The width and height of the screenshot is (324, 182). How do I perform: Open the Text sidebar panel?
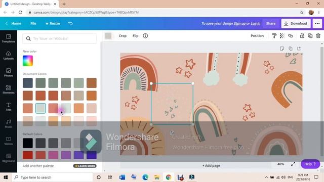(9, 107)
